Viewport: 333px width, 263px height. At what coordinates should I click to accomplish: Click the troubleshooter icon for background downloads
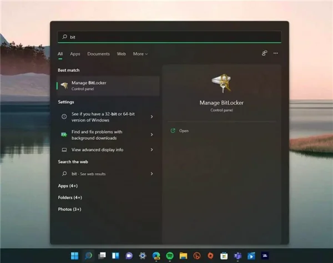click(x=64, y=135)
